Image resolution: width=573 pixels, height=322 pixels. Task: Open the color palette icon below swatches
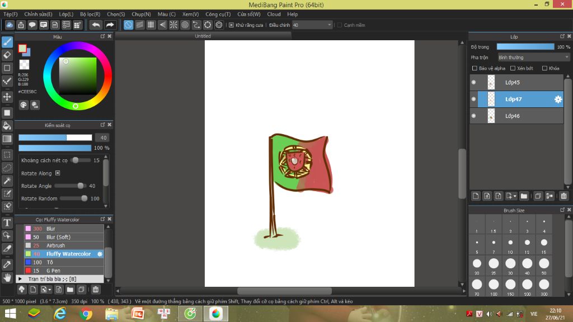(24, 105)
